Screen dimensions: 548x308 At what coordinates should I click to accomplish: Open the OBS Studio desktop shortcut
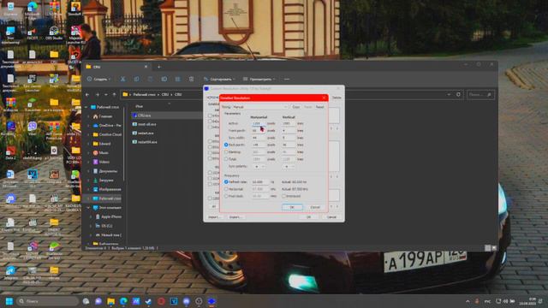click(x=54, y=33)
